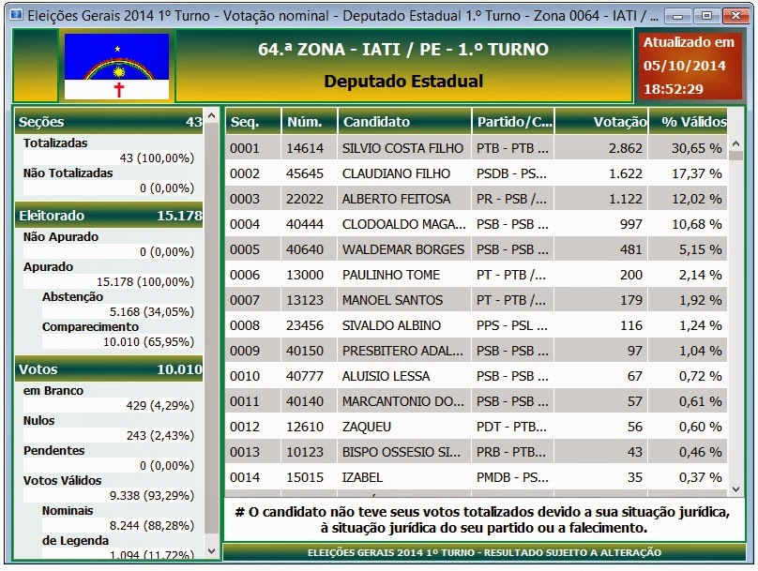This screenshot has height=571, width=758.
Task: Click candidate table scrollbar down arrow
Action: pos(735,488)
